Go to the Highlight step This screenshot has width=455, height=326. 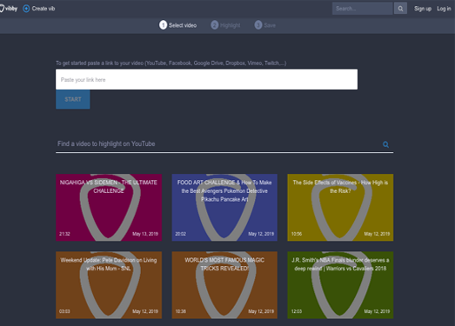[231, 25]
